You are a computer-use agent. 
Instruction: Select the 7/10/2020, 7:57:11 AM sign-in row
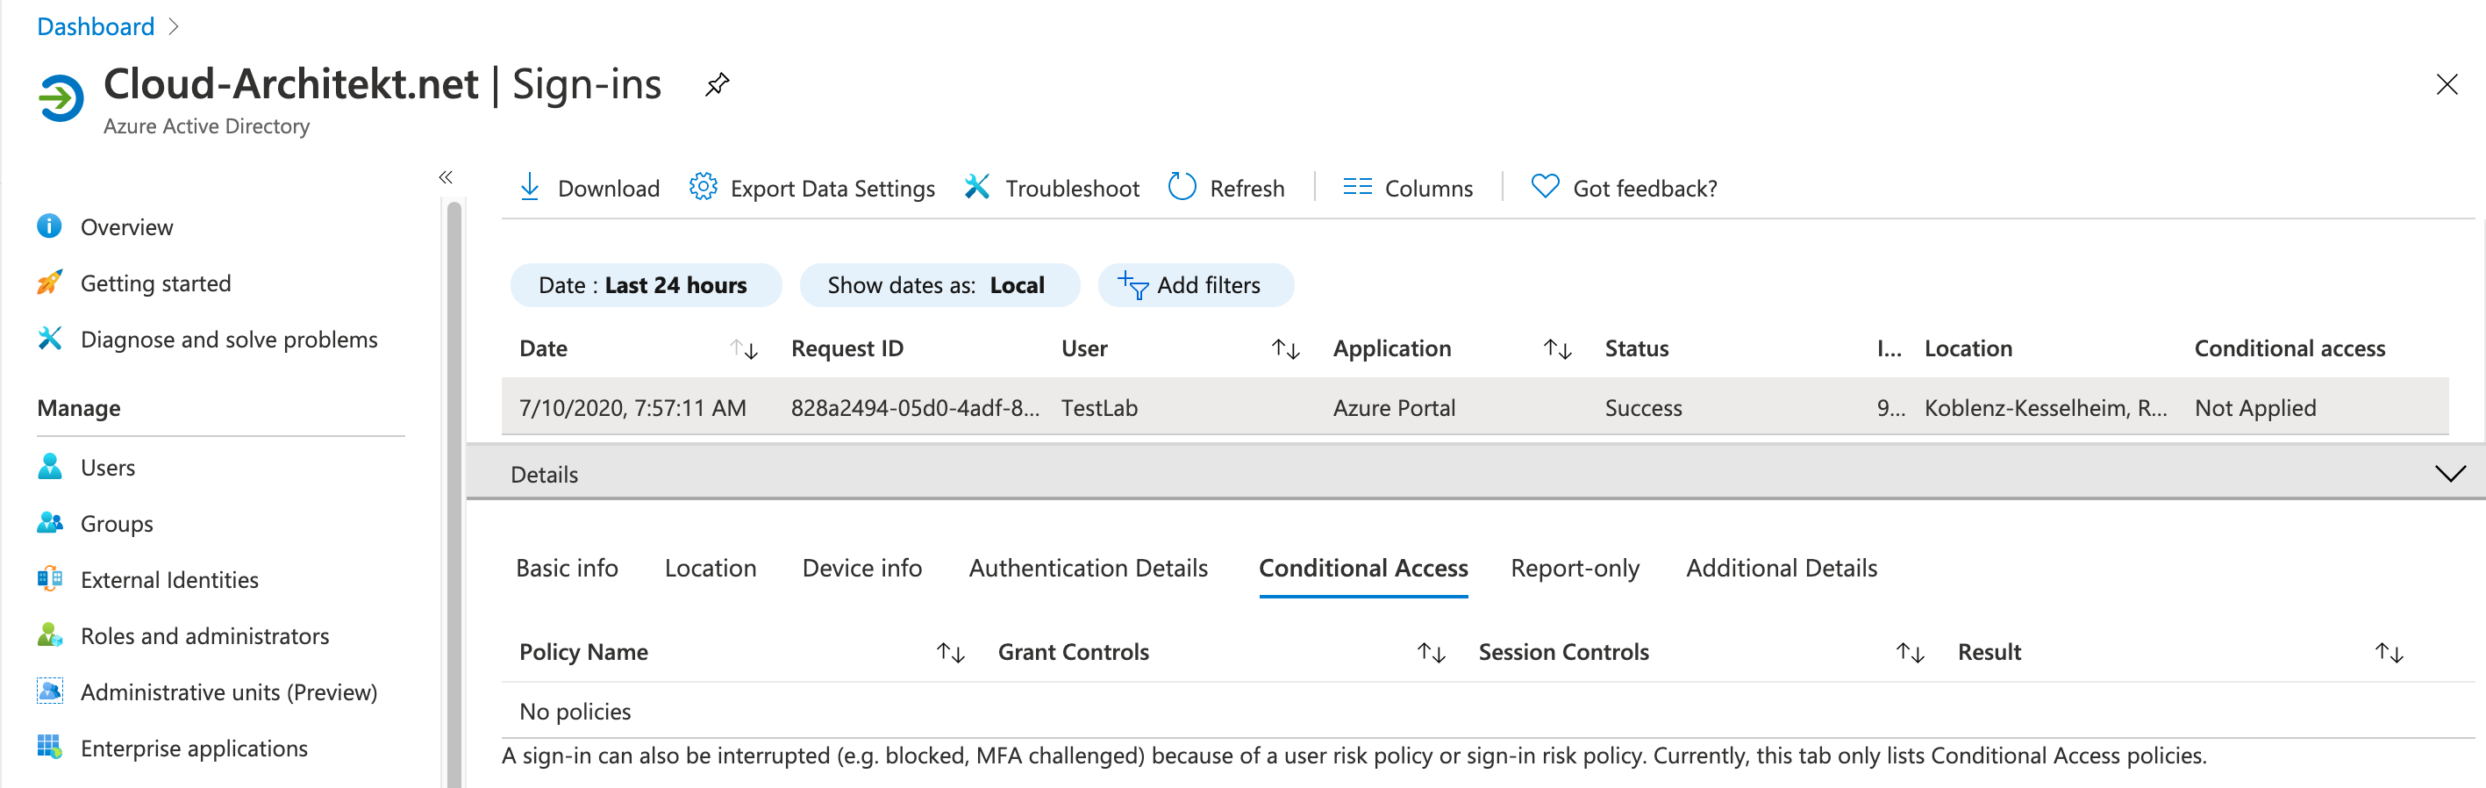point(1475,406)
